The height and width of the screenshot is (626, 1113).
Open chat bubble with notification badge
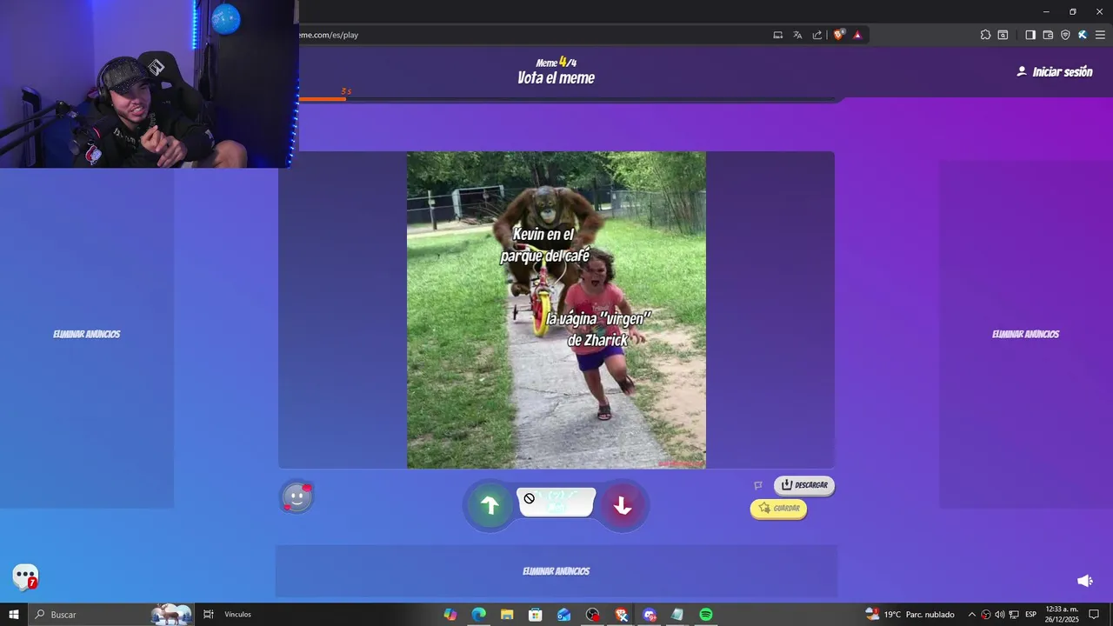point(25,576)
